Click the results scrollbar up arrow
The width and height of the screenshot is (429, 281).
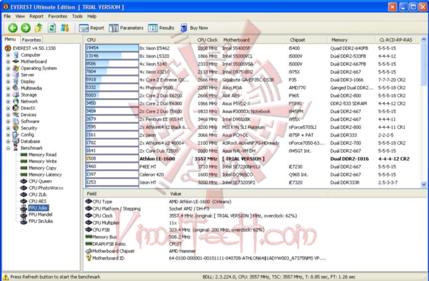point(424,39)
